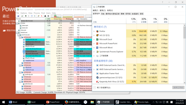Expand the hl2 (32 位元) row

click(x=94, y=35)
